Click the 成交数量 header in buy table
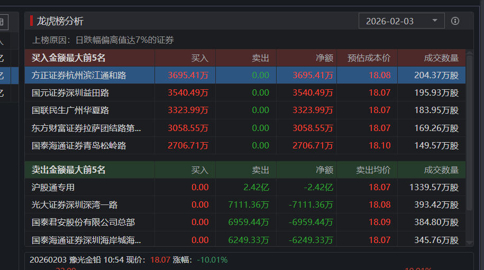Image resolution: width=484 pixels, height=270 pixels. pos(441,58)
